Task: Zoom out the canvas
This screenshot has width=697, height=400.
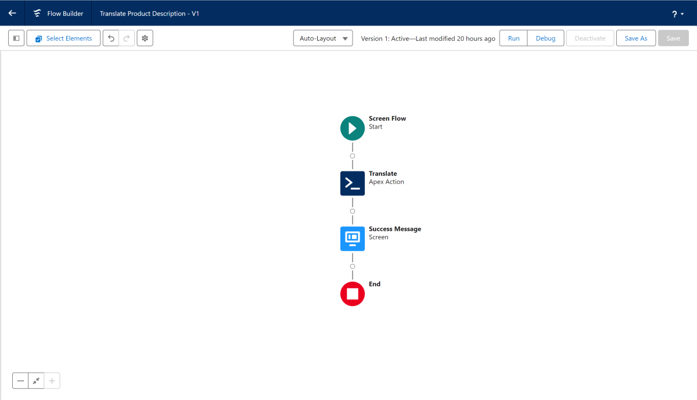Action: (21, 381)
